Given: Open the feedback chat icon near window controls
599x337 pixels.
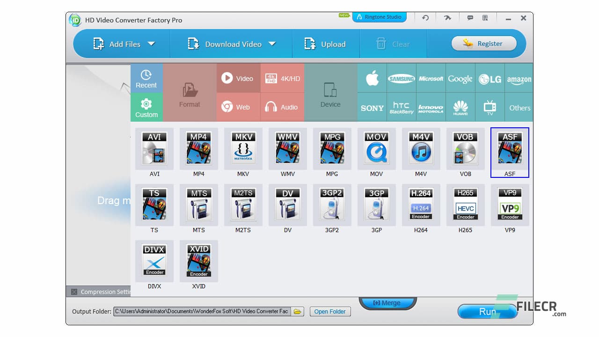Looking at the screenshot, I should tap(470, 17).
